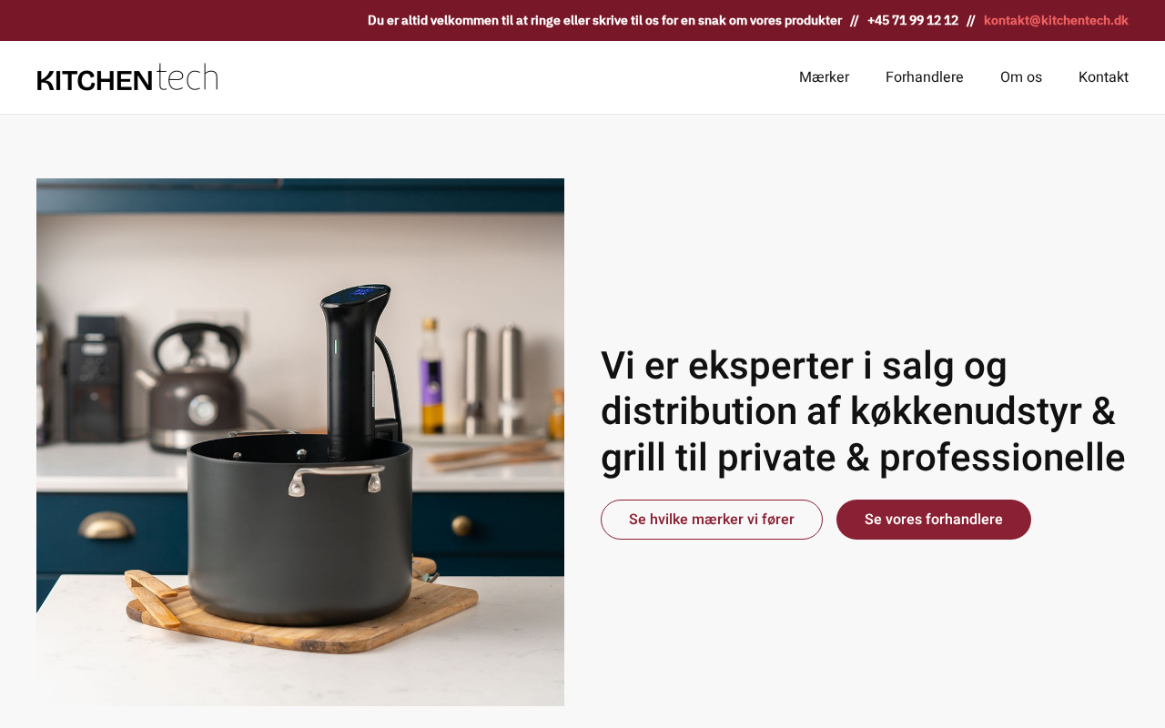Click the KITCHENtech logo
The image size is (1165, 728).
127,77
